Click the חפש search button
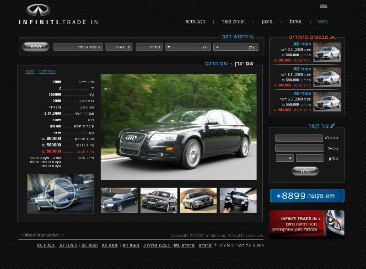 [x=36, y=47]
